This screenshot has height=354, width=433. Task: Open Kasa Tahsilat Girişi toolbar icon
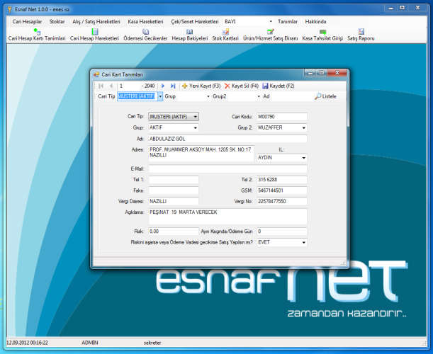click(322, 31)
